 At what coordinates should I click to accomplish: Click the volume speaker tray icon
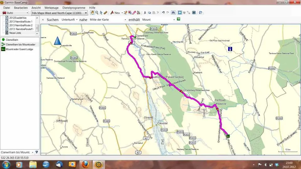click(266, 165)
